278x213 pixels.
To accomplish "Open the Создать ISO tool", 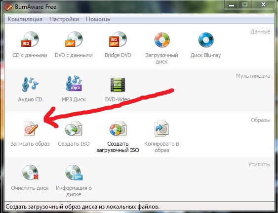I will (74, 128).
